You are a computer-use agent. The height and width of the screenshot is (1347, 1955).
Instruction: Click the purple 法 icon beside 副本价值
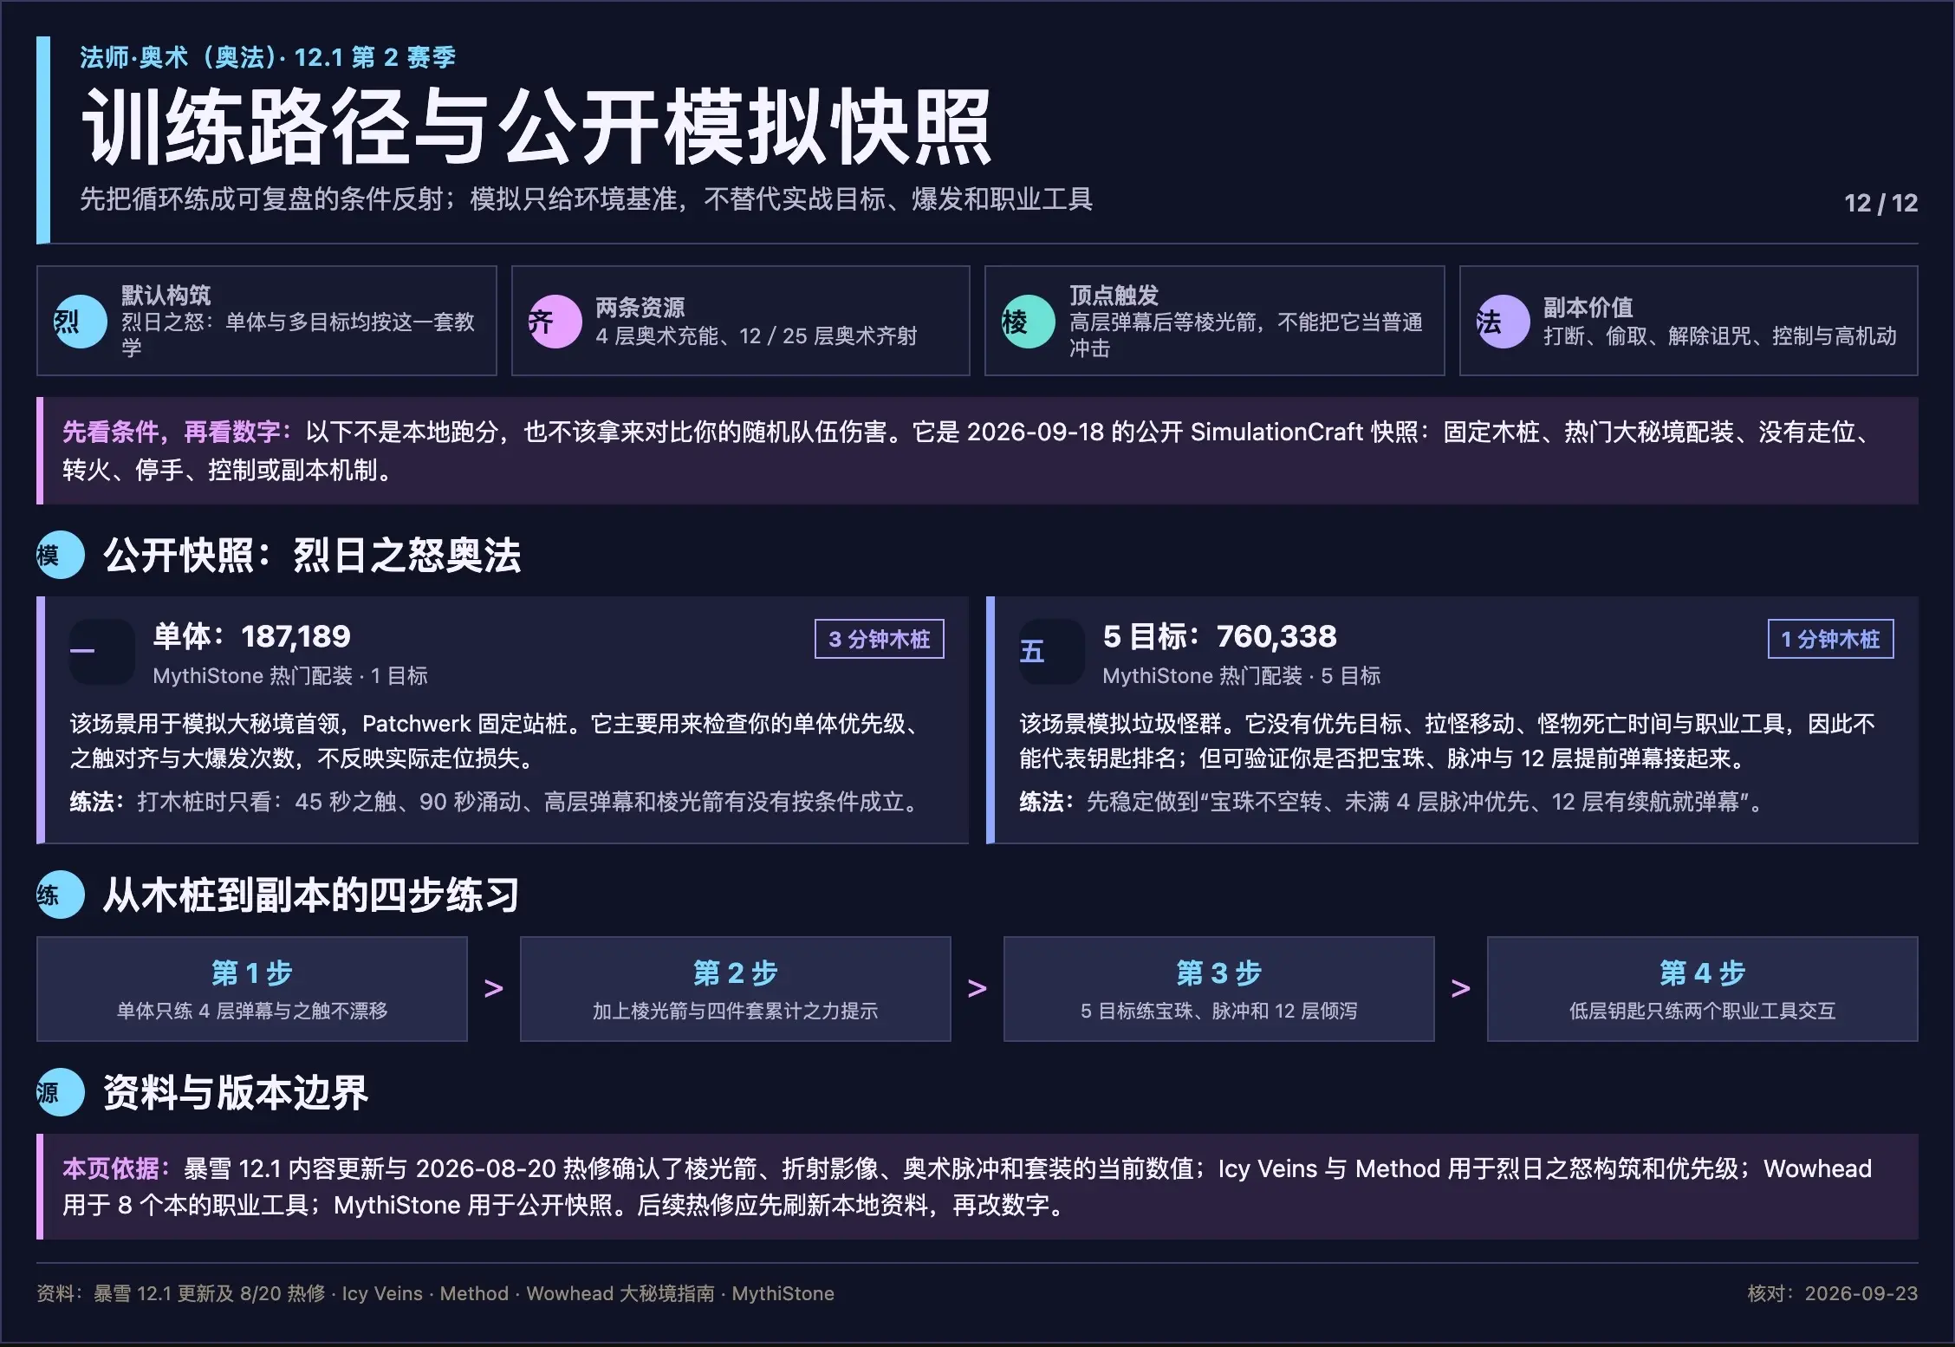click(x=1503, y=322)
